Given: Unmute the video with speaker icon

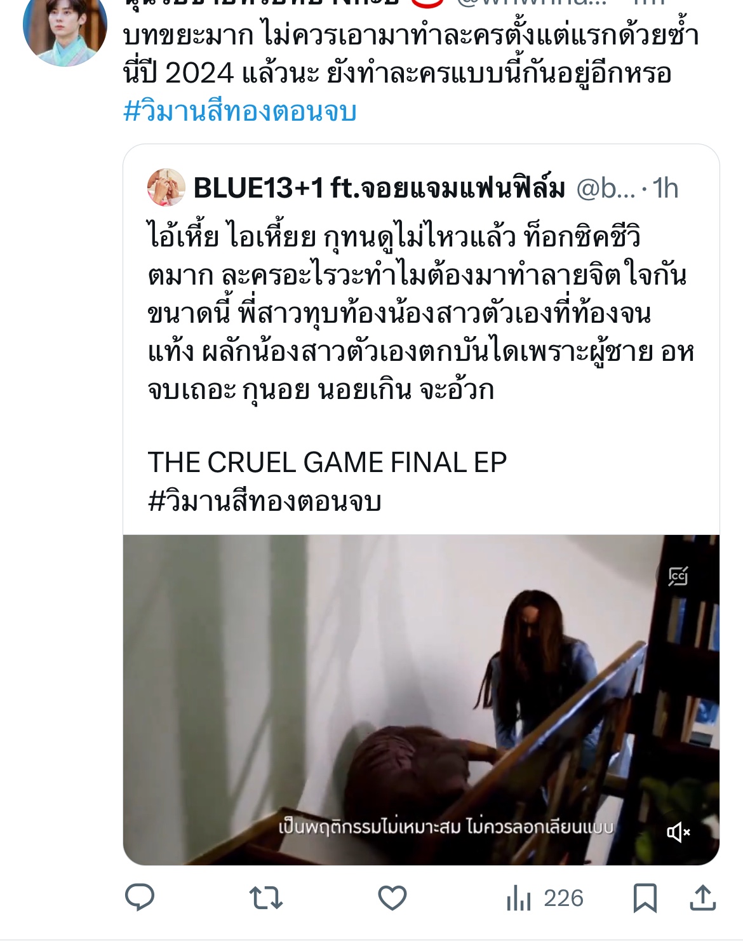Looking at the screenshot, I should (678, 832).
